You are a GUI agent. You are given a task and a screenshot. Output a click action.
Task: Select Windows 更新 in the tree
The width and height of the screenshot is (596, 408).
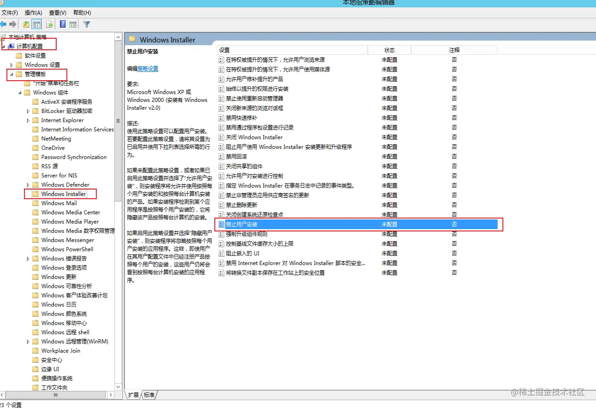click(x=59, y=277)
